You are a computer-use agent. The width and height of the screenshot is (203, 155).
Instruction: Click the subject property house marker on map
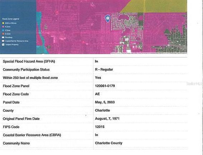108,19
